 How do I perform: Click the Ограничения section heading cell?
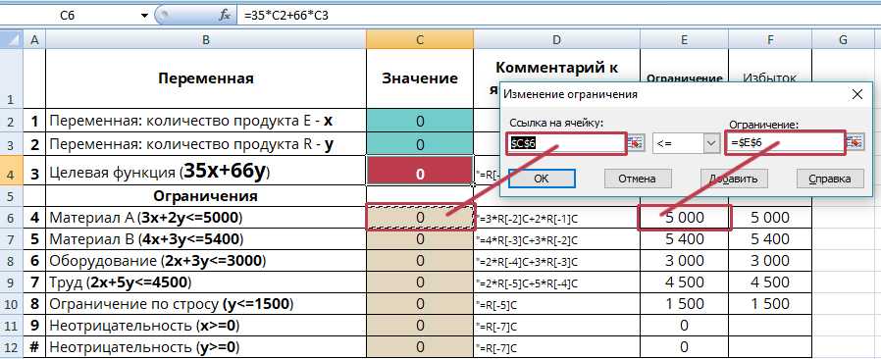pyautogui.click(x=206, y=196)
